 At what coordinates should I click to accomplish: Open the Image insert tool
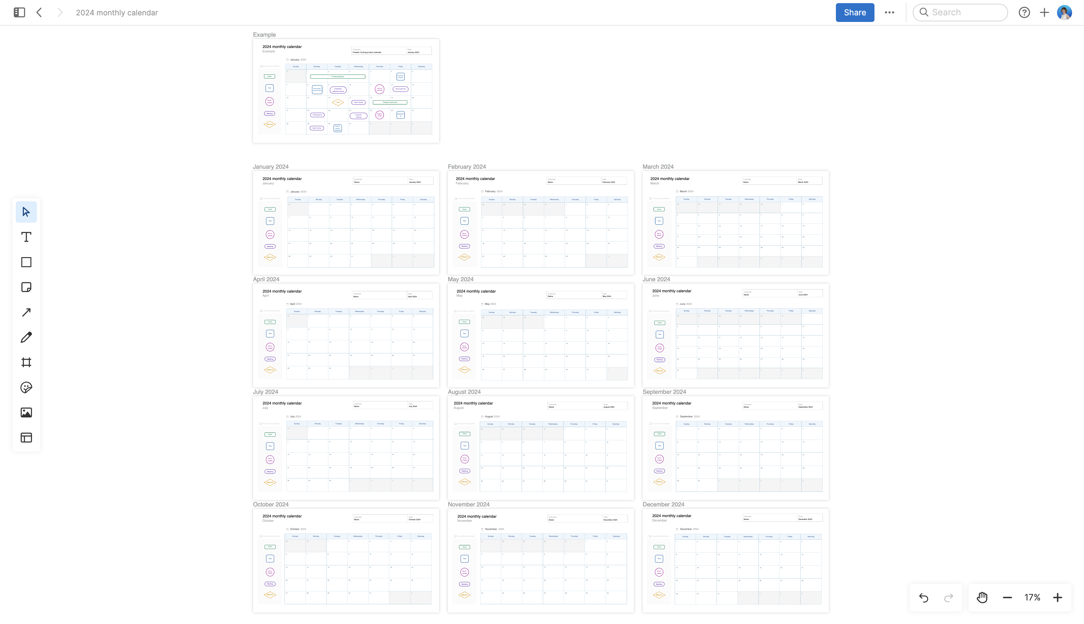[x=26, y=412]
